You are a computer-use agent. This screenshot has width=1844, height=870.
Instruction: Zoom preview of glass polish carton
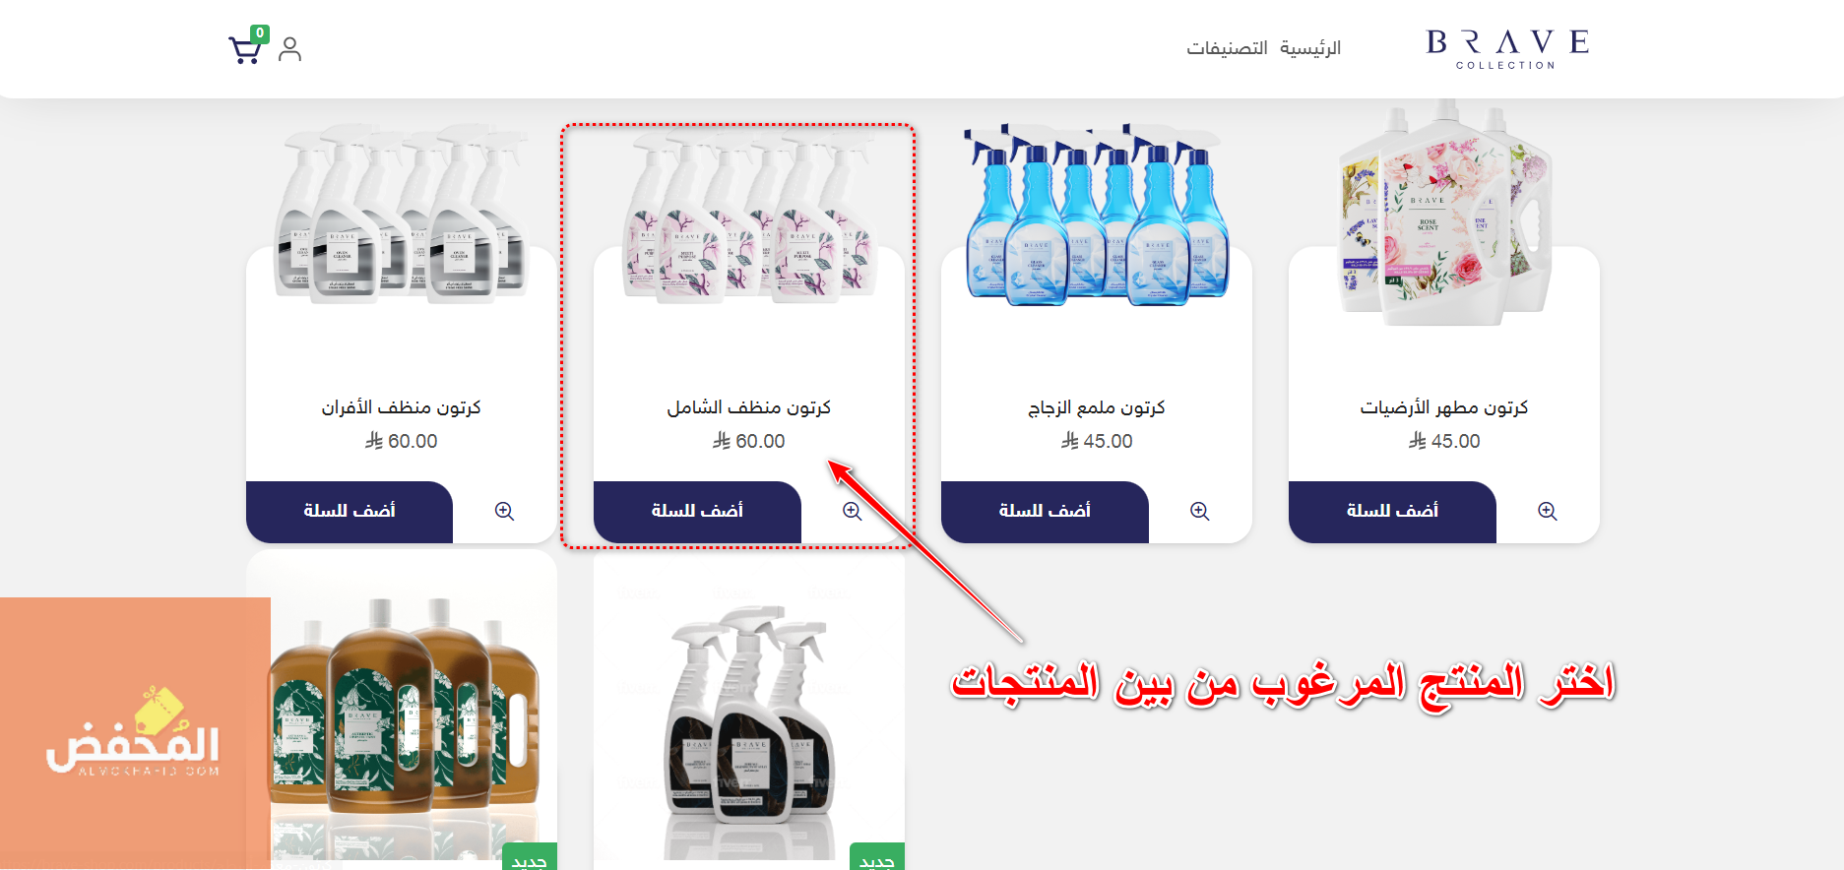1199,511
